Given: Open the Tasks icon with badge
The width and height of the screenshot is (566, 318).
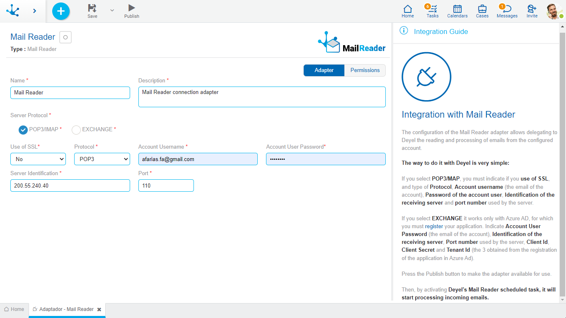Looking at the screenshot, I should tap(432, 10).
